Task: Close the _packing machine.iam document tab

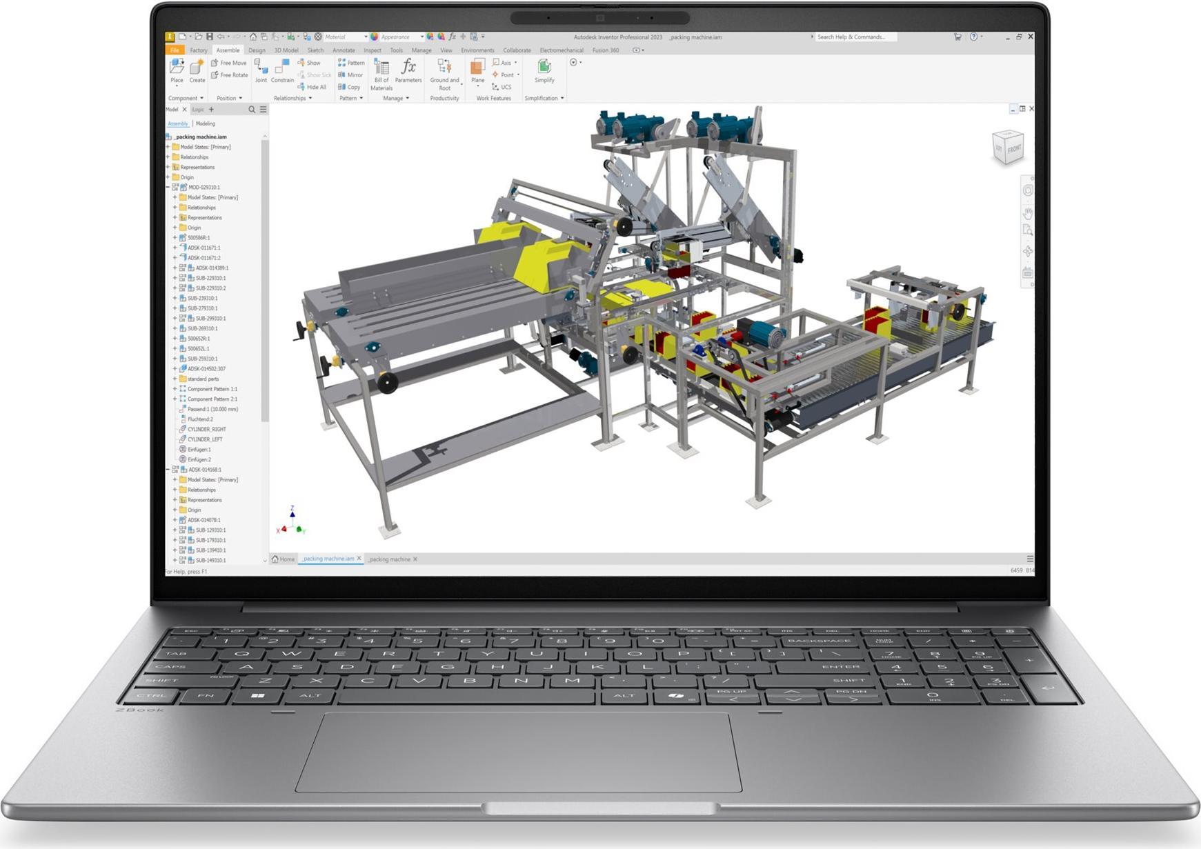Action: (x=359, y=559)
